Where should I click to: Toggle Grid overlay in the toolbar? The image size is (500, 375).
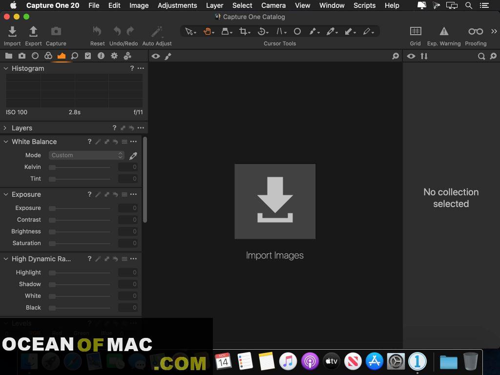pos(415,31)
